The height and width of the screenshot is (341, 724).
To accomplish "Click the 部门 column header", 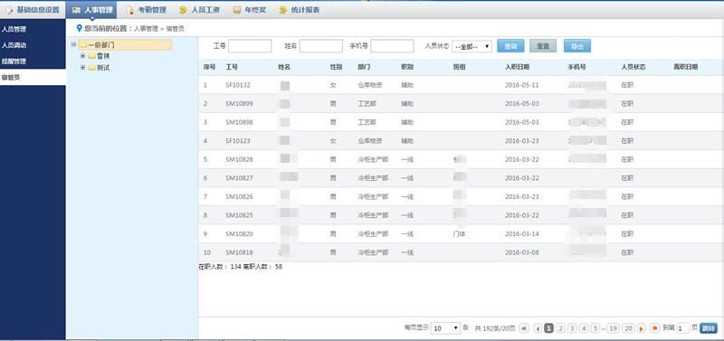I will click(x=364, y=67).
